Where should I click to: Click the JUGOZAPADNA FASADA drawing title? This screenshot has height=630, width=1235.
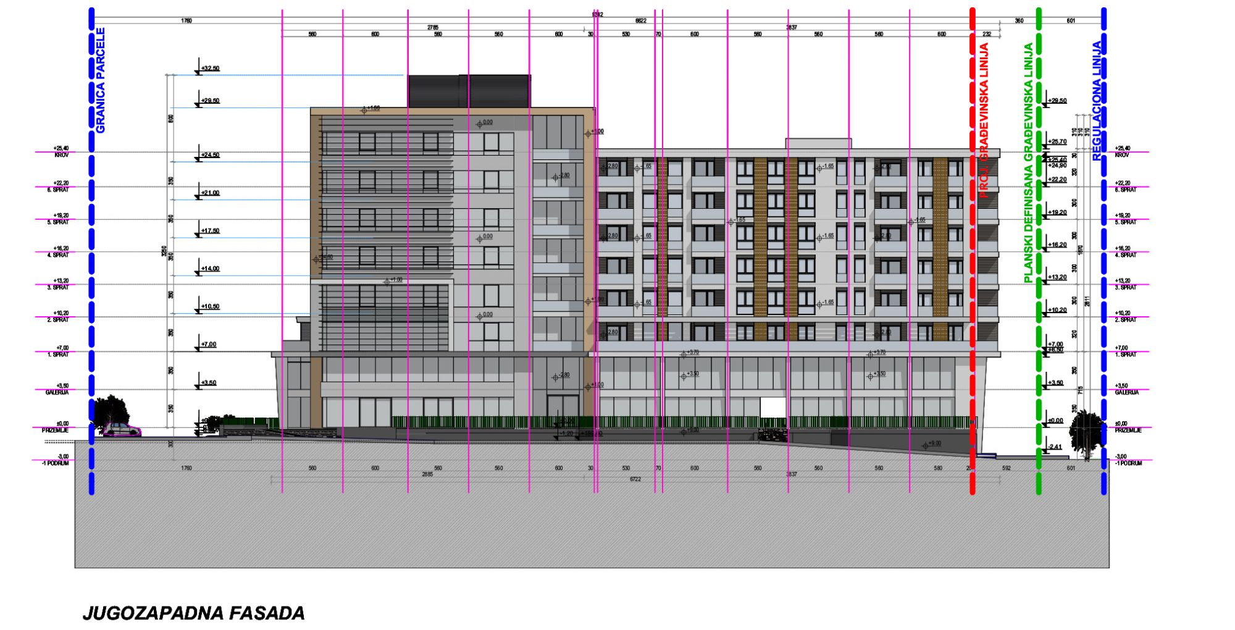click(193, 613)
